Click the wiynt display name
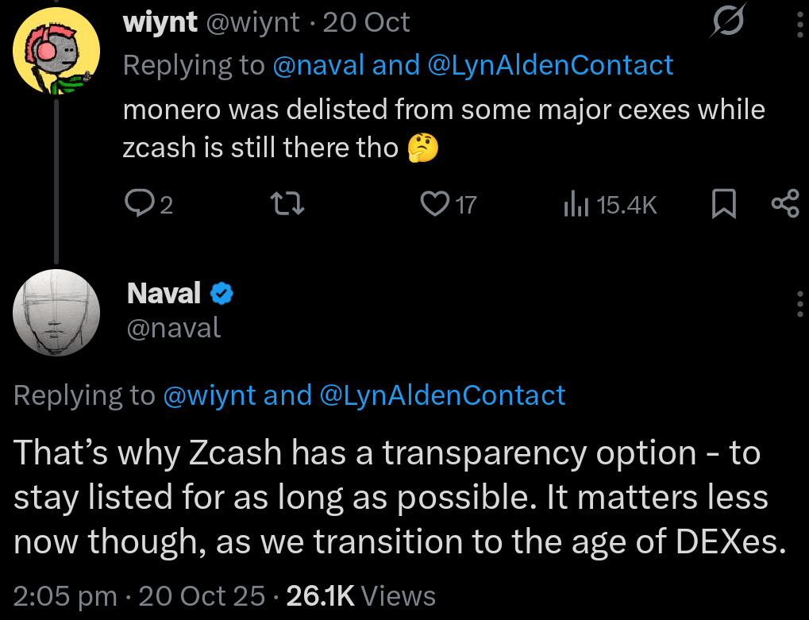Viewport: 809px width, 620px height. [160, 22]
